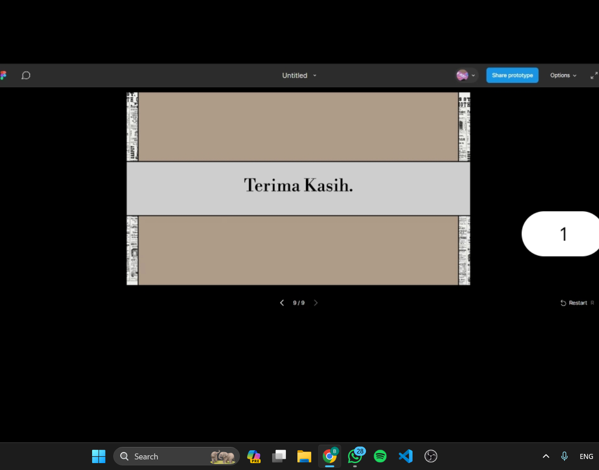
Task: Click the Share prototype button
Action: [512, 75]
